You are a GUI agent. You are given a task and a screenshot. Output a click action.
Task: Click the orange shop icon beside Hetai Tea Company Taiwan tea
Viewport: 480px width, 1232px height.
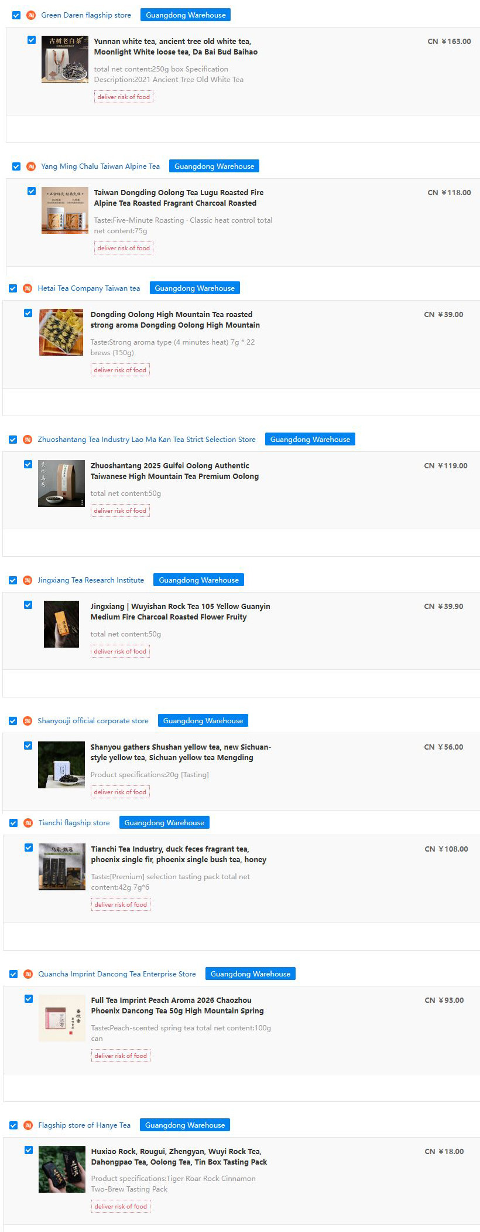tap(28, 288)
